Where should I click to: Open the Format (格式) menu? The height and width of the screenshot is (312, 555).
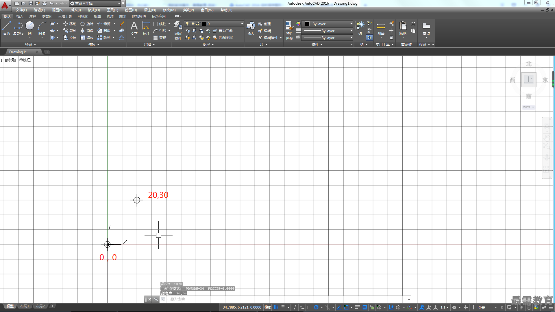tap(94, 10)
